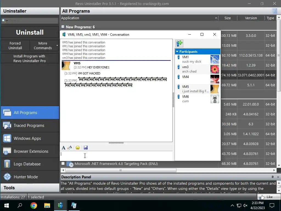Click the vertical scrollbar down arrow of list
This screenshot has width=281, height=211.
(279, 165)
